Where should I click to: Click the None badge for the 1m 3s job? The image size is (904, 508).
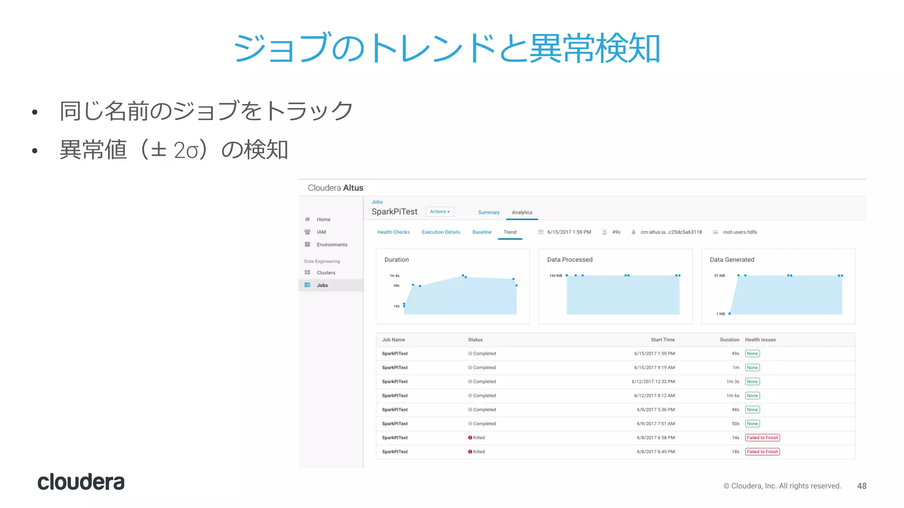pos(752,382)
